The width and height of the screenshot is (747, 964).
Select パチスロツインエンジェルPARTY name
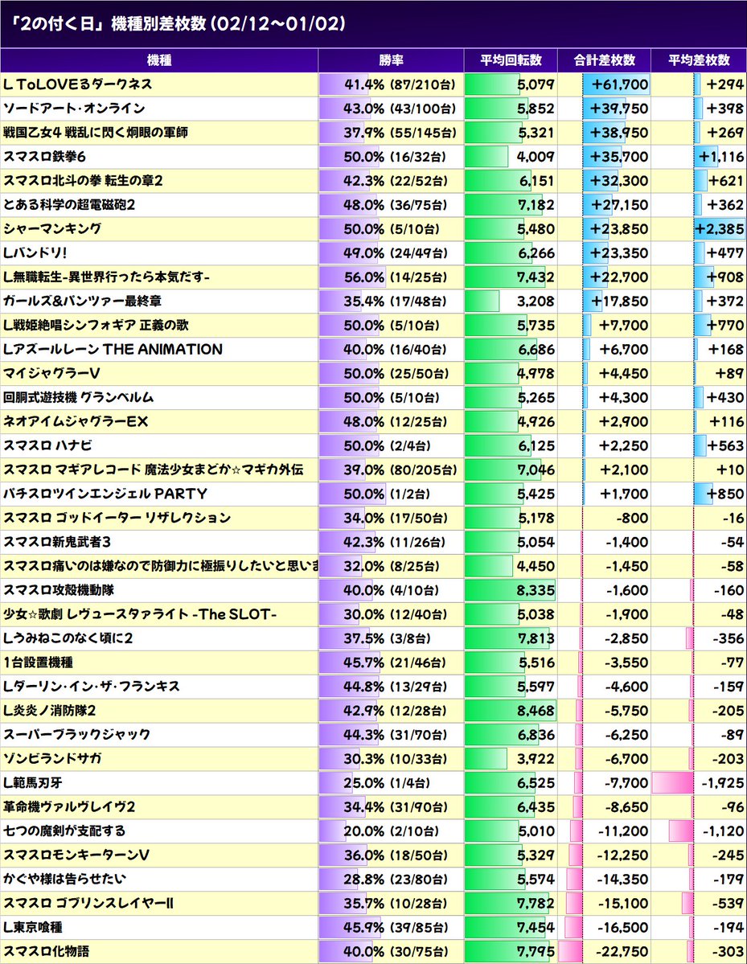click(105, 494)
